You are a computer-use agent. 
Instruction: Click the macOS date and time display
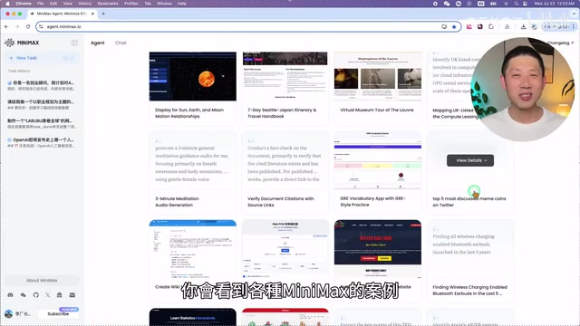[x=554, y=4]
